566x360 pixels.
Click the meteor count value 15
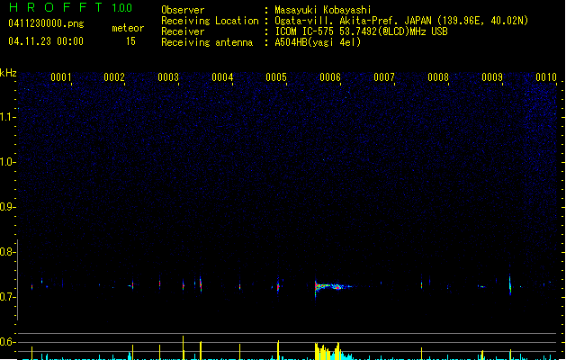tap(130, 41)
